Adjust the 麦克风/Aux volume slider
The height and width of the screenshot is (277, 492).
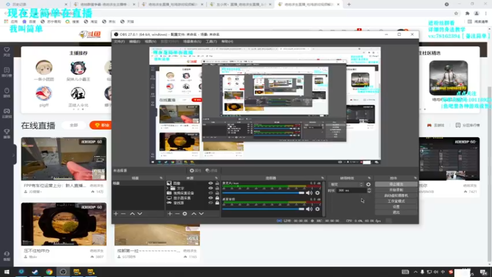pyautogui.click(x=263, y=193)
